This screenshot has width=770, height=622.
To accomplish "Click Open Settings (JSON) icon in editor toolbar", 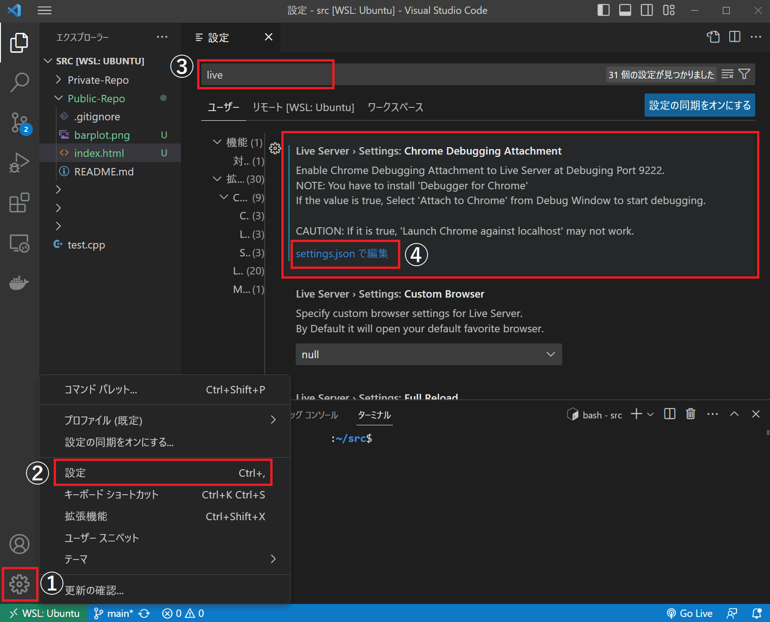I will [713, 37].
